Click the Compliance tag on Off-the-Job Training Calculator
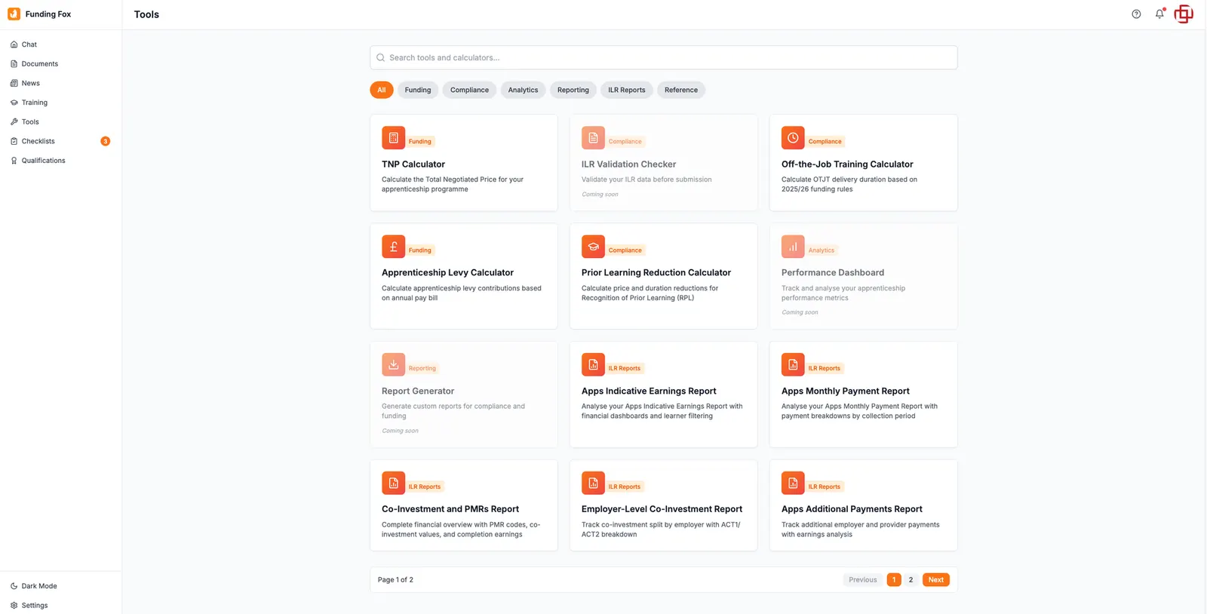1207x614 pixels. 825,142
